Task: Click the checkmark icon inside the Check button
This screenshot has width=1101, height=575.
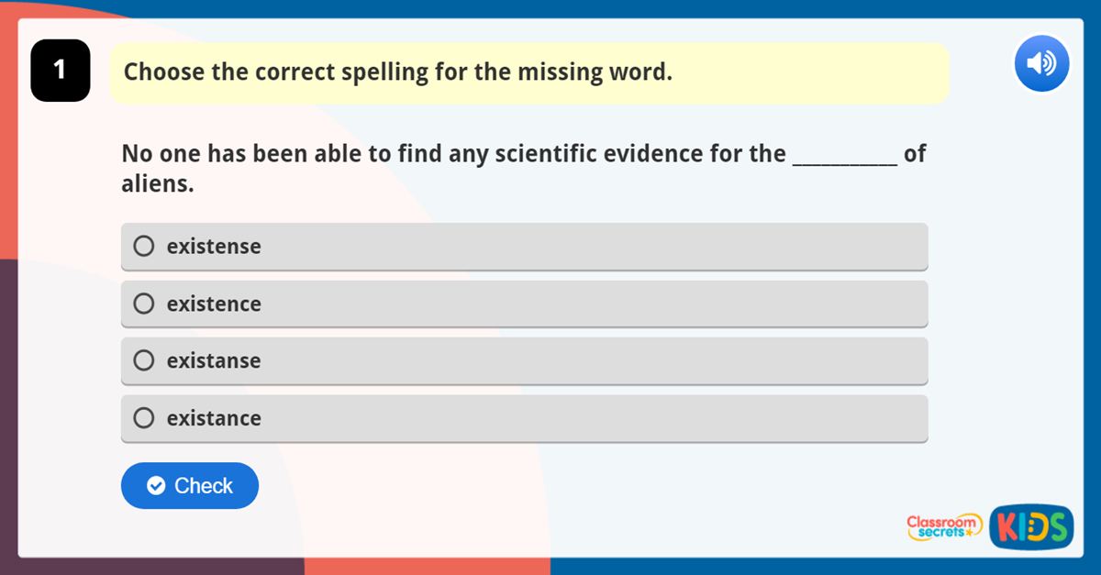Action: (x=156, y=486)
